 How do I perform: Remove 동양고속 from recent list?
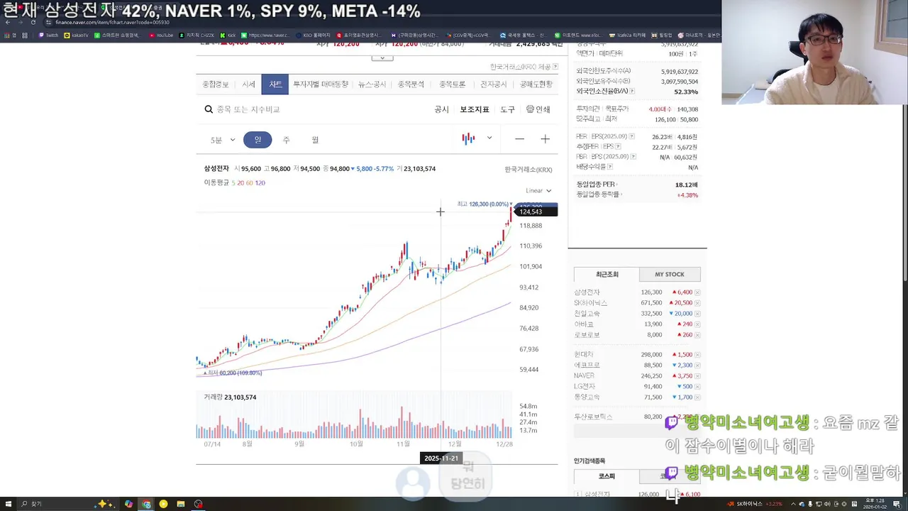pos(697,397)
